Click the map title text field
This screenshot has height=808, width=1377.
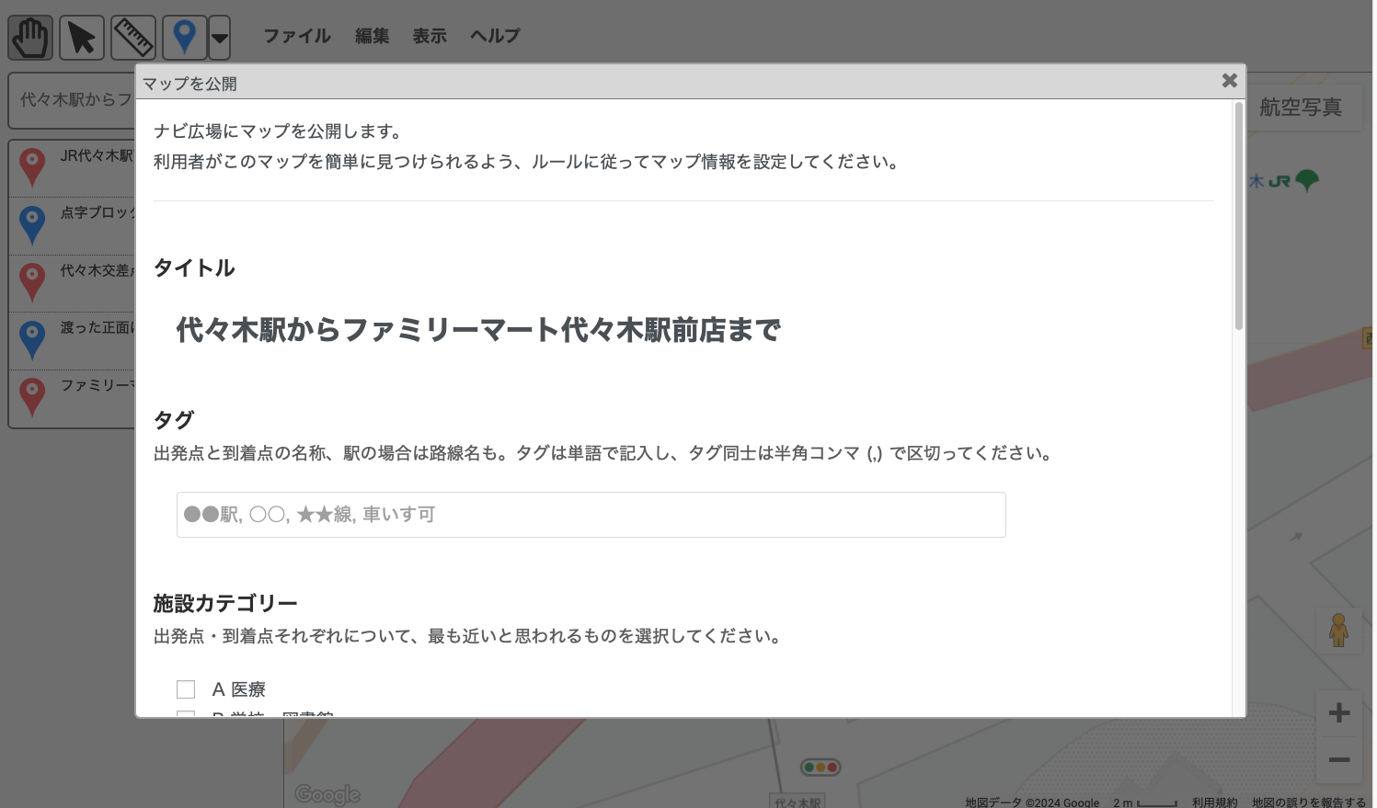(x=478, y=330)
